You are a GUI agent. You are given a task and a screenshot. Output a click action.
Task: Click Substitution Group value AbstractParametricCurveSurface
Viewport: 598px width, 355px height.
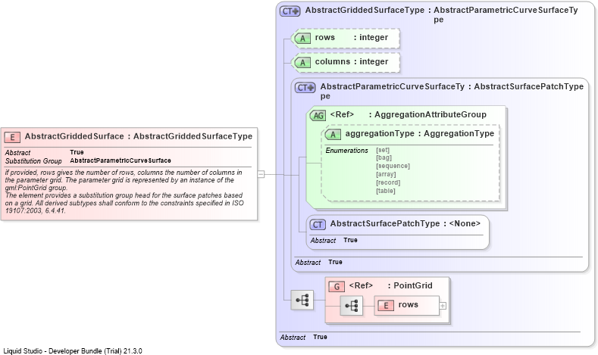tap(121, 160)
